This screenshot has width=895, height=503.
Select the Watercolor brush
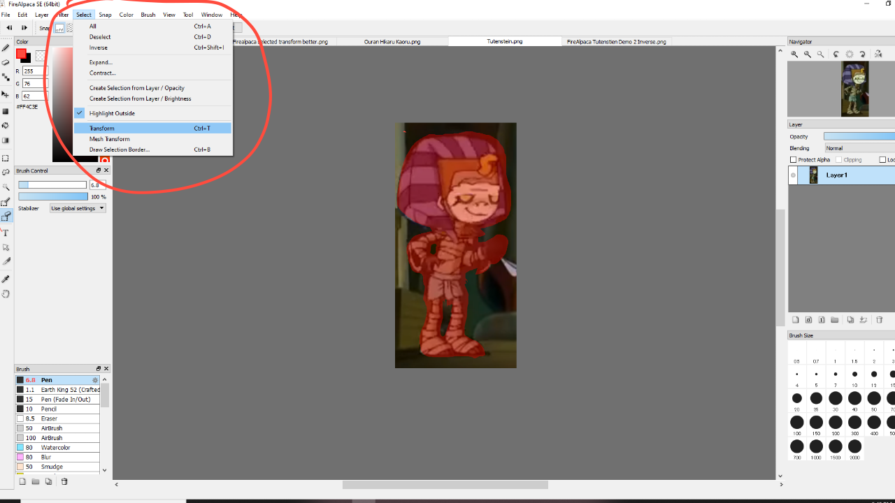click(x=57, y=448)
